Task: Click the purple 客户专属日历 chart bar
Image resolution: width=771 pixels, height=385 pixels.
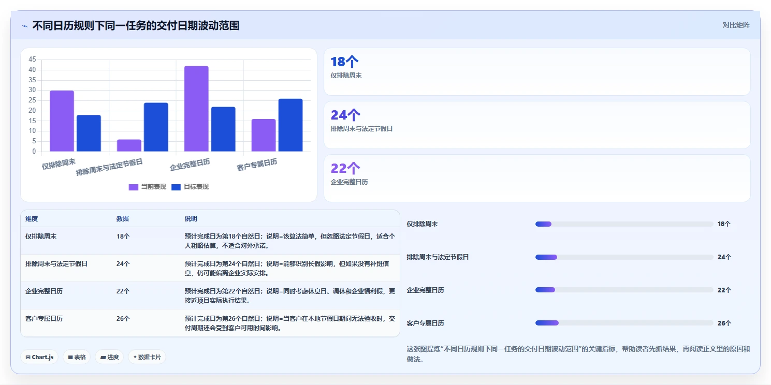Action: [x=264, y=136]
